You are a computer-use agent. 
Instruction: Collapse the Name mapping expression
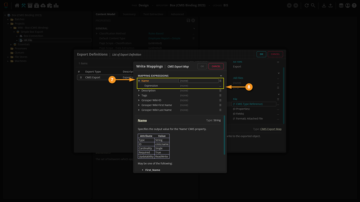(x=139, y=81)
